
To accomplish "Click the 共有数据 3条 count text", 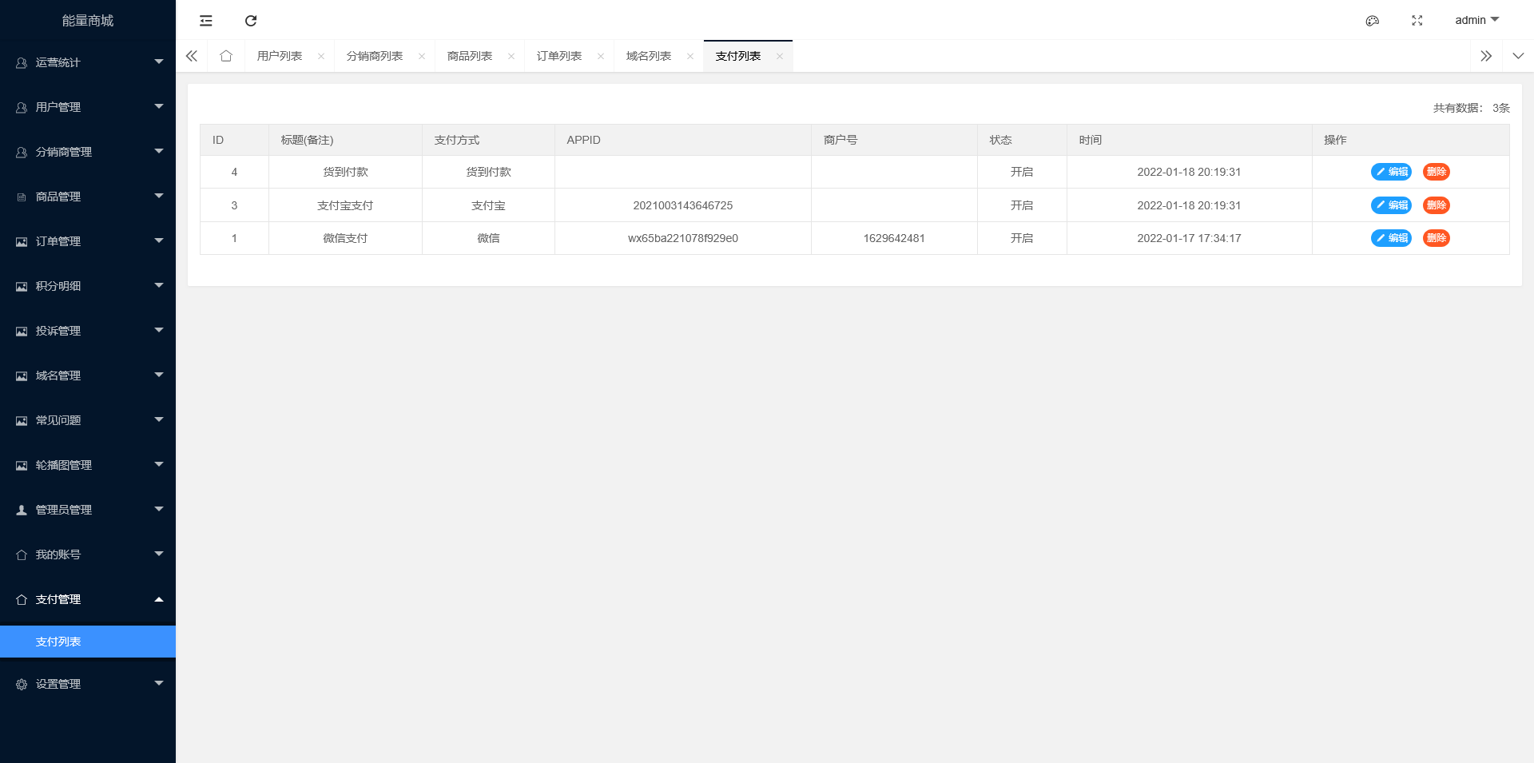I will pyautogui.click(x=1471, y=108).
